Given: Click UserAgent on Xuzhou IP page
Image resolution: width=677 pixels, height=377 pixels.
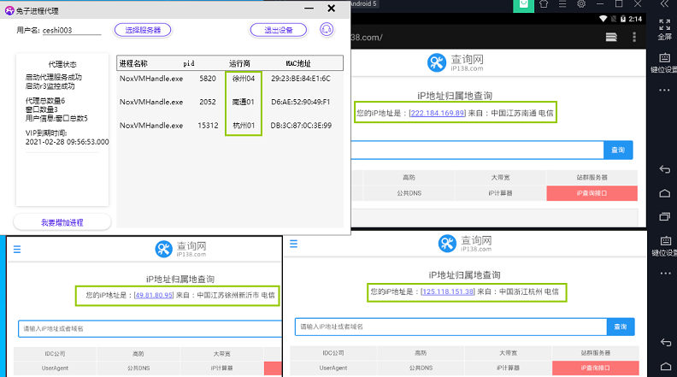Looking at the screenshot, I should (x=56, y=368).
